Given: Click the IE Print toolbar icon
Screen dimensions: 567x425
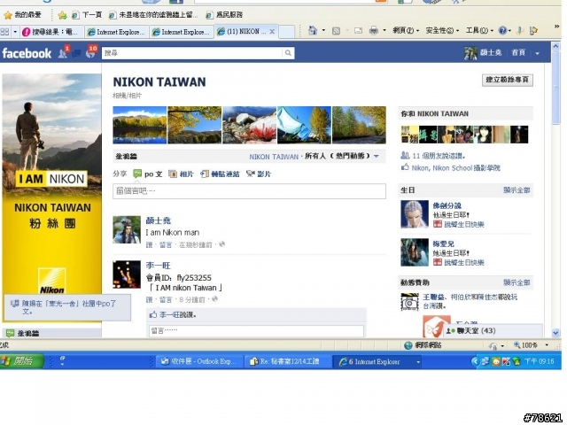Looking at the screenshot, I should coord(373,31).
